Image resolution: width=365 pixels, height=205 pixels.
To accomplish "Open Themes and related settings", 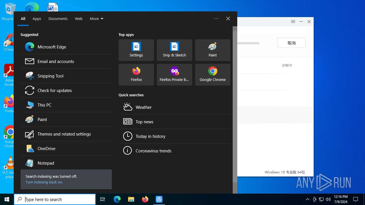I will click(66, 134).
